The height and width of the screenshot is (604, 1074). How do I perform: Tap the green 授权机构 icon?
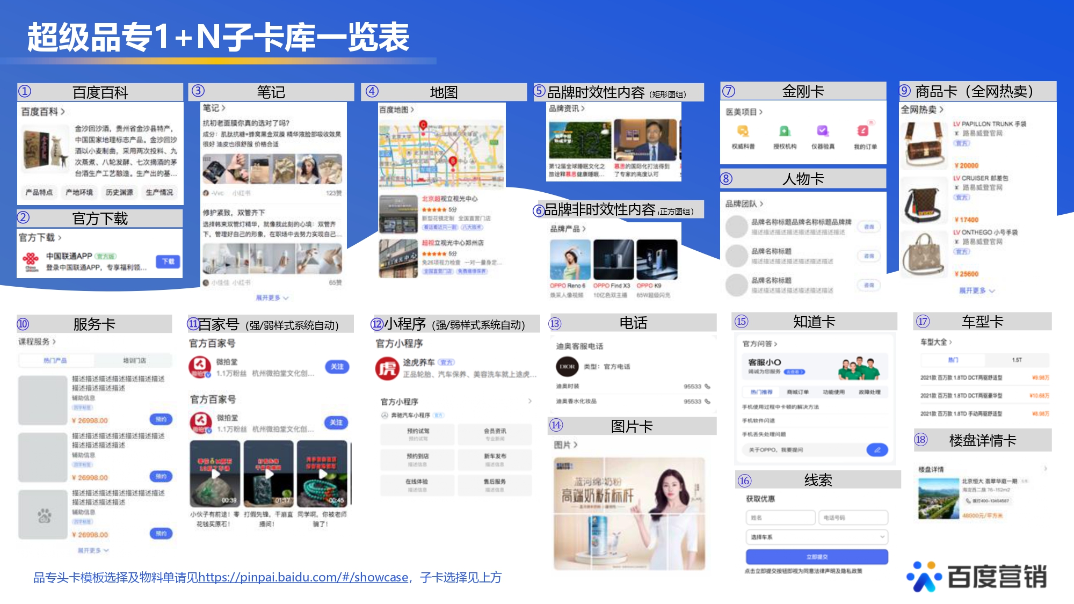point(785,131)
